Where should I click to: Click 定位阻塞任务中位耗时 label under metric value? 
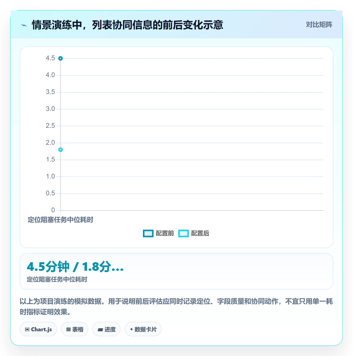(x=57, y=279)
